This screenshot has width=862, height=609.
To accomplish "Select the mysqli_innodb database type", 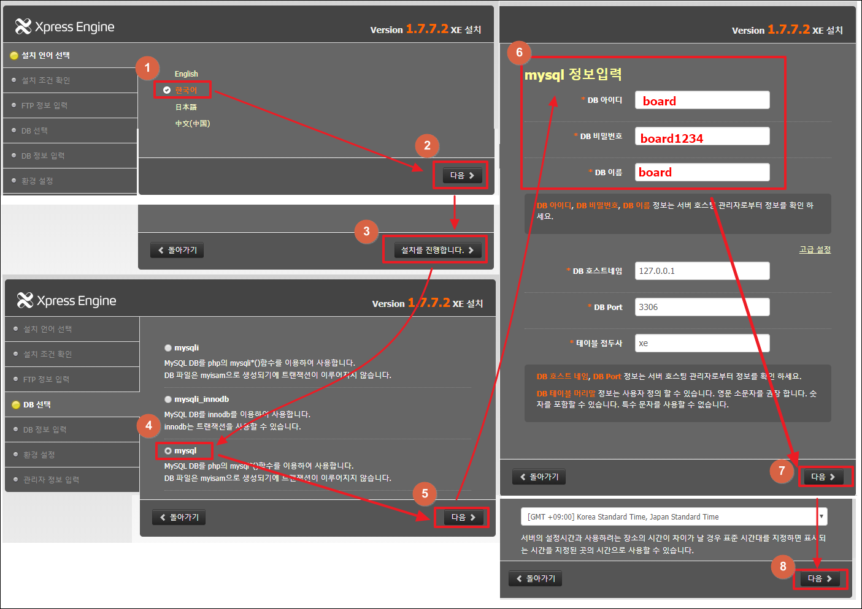I will click(168, 399).
